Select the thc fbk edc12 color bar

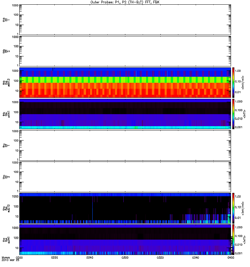[x=233, y=208]
